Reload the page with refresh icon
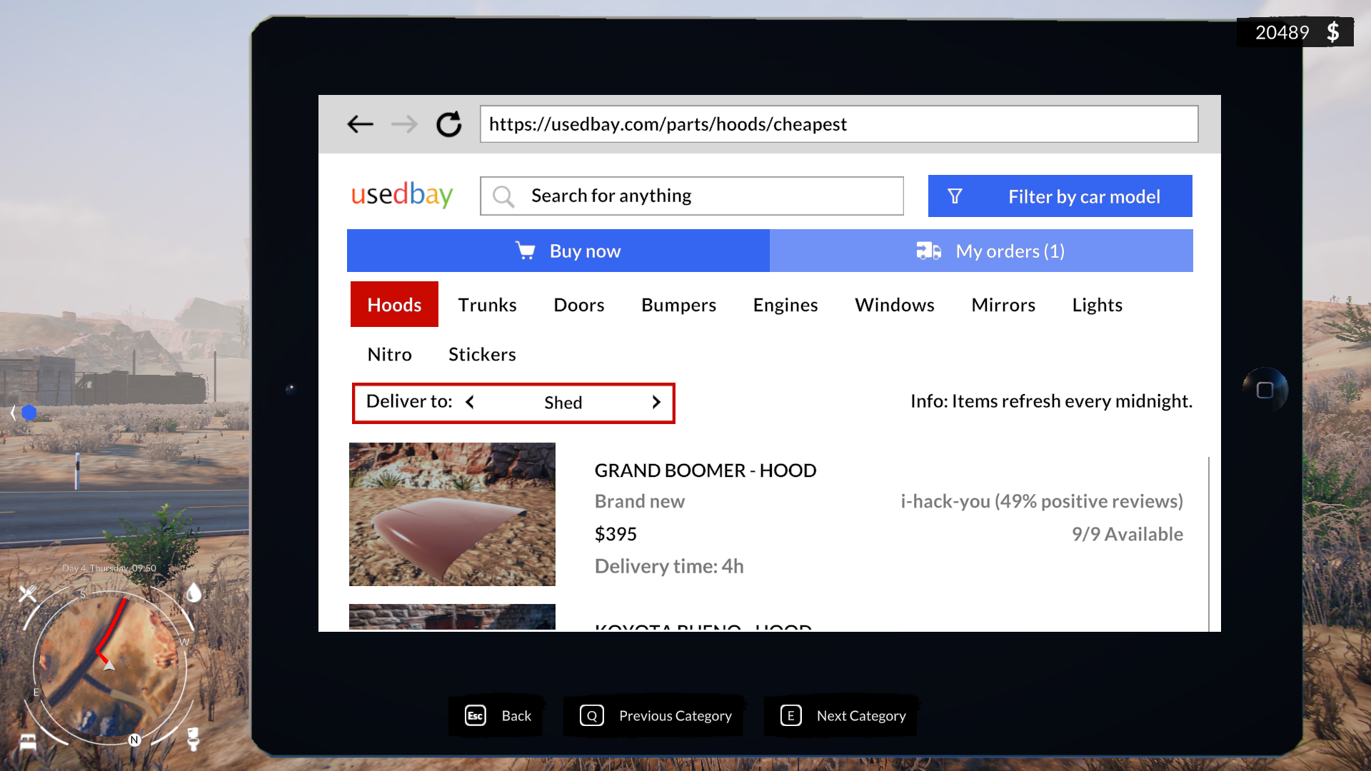The height and width of the screenshot is (771, 1371). [449, 124]
